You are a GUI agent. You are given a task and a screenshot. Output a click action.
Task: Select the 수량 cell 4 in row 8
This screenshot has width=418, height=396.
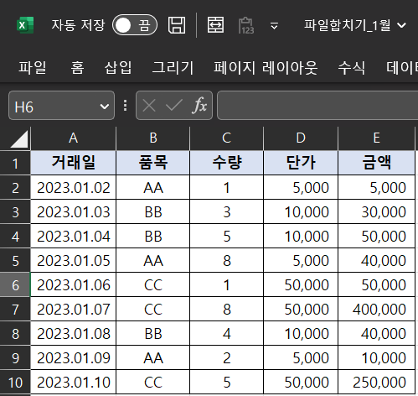point(226,333)
